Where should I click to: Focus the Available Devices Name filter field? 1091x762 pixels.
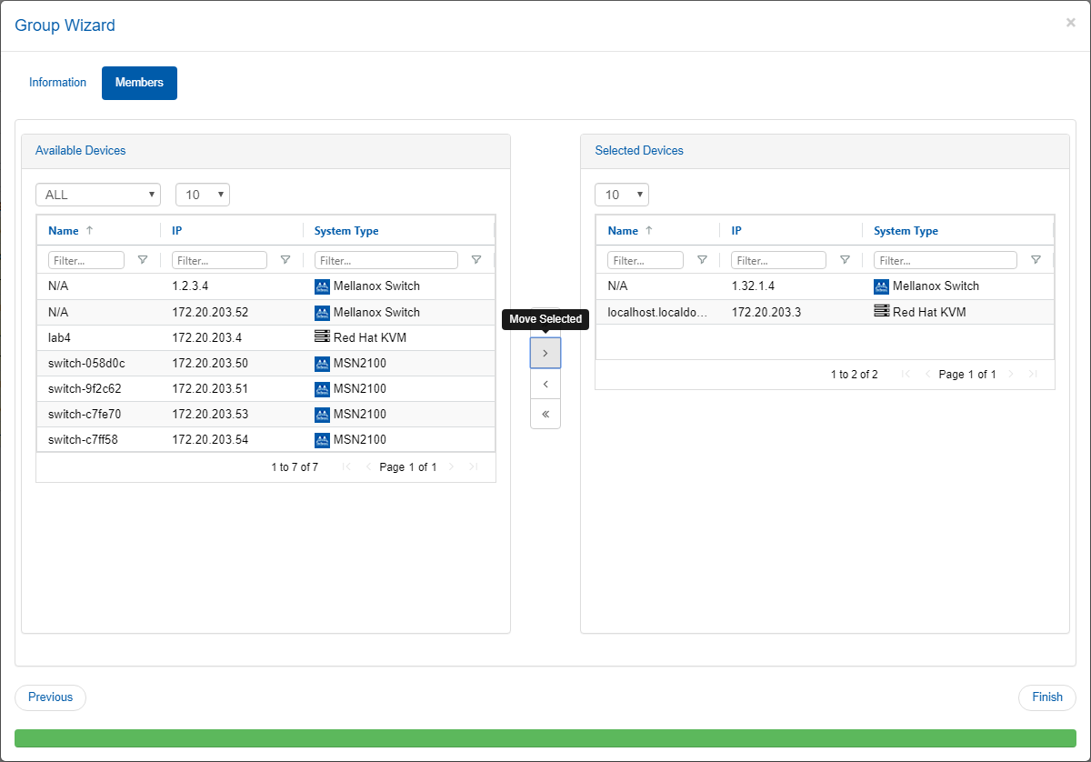(86, 260)
